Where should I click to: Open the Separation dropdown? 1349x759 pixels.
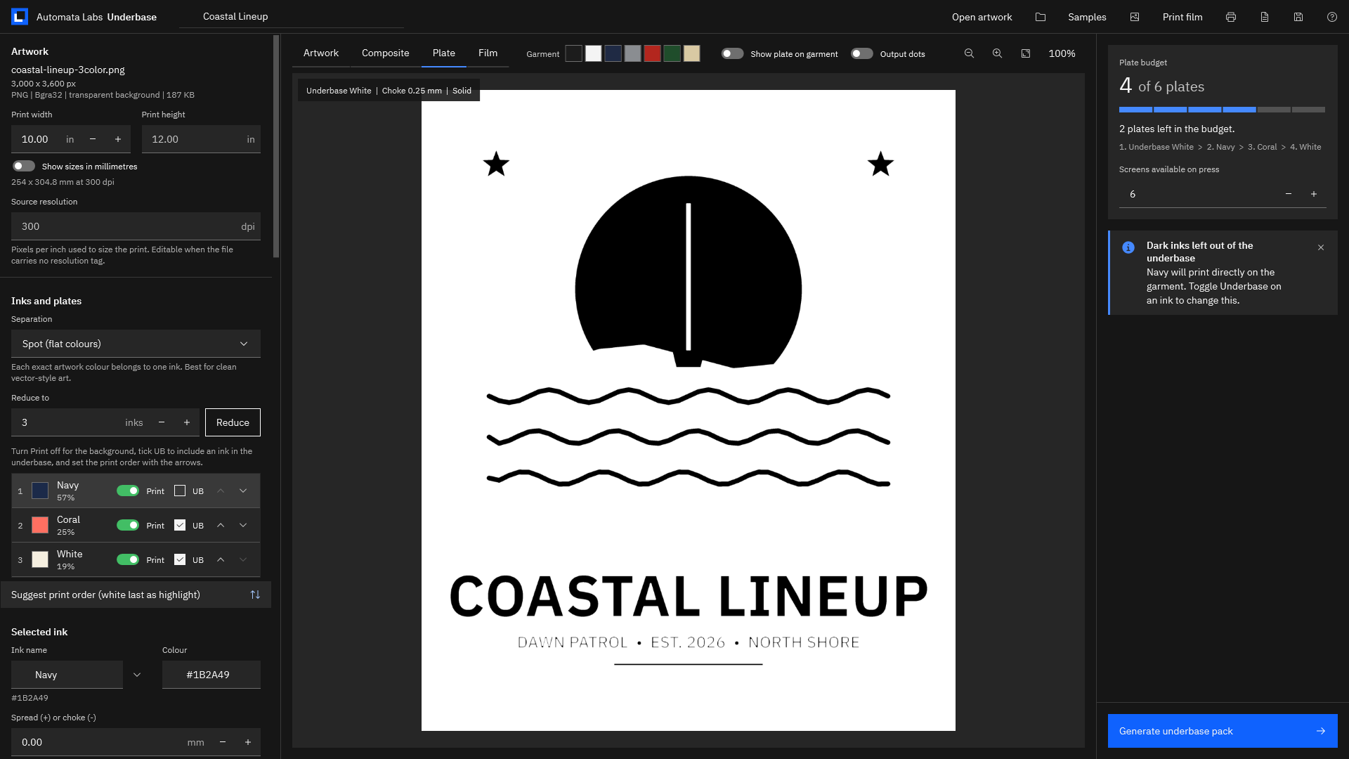coord(136,344)
